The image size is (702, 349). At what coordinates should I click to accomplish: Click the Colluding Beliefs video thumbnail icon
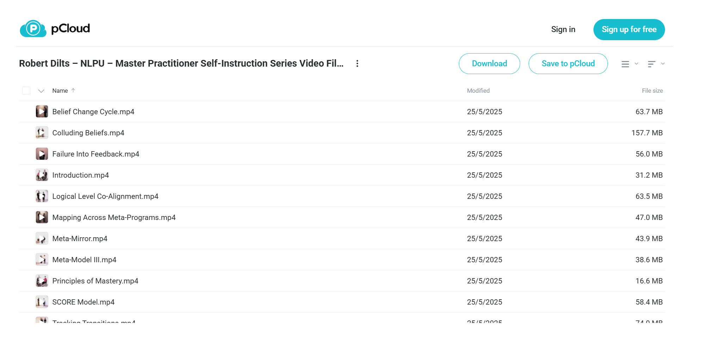[x=42, y=133]
